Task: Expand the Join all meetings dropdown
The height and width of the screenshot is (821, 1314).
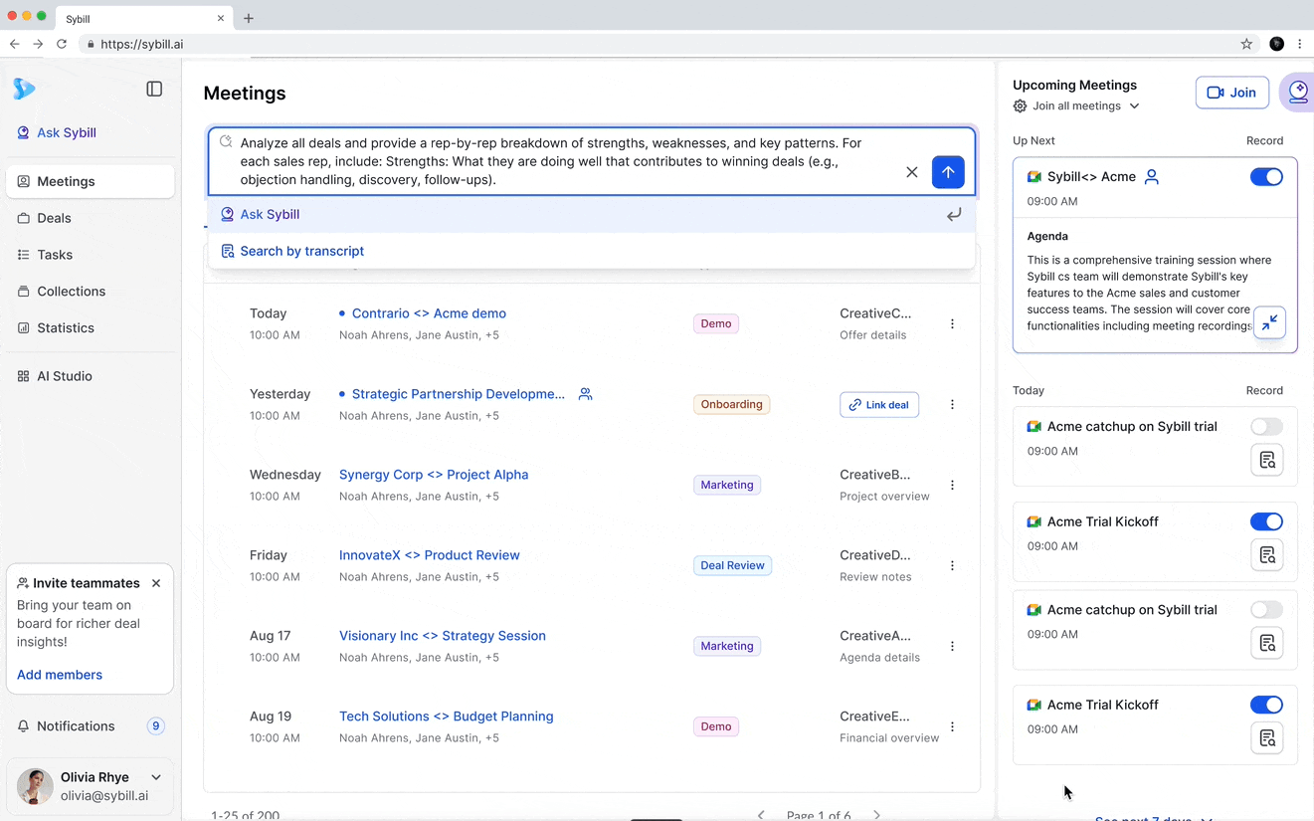Action: pyautogui.click(x=1134, y=106)
